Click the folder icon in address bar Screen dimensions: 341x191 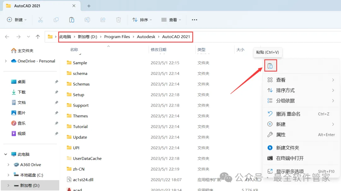click(50, 37)
